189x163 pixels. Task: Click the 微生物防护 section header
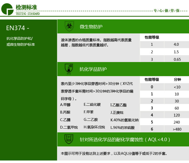click(91, 27)
